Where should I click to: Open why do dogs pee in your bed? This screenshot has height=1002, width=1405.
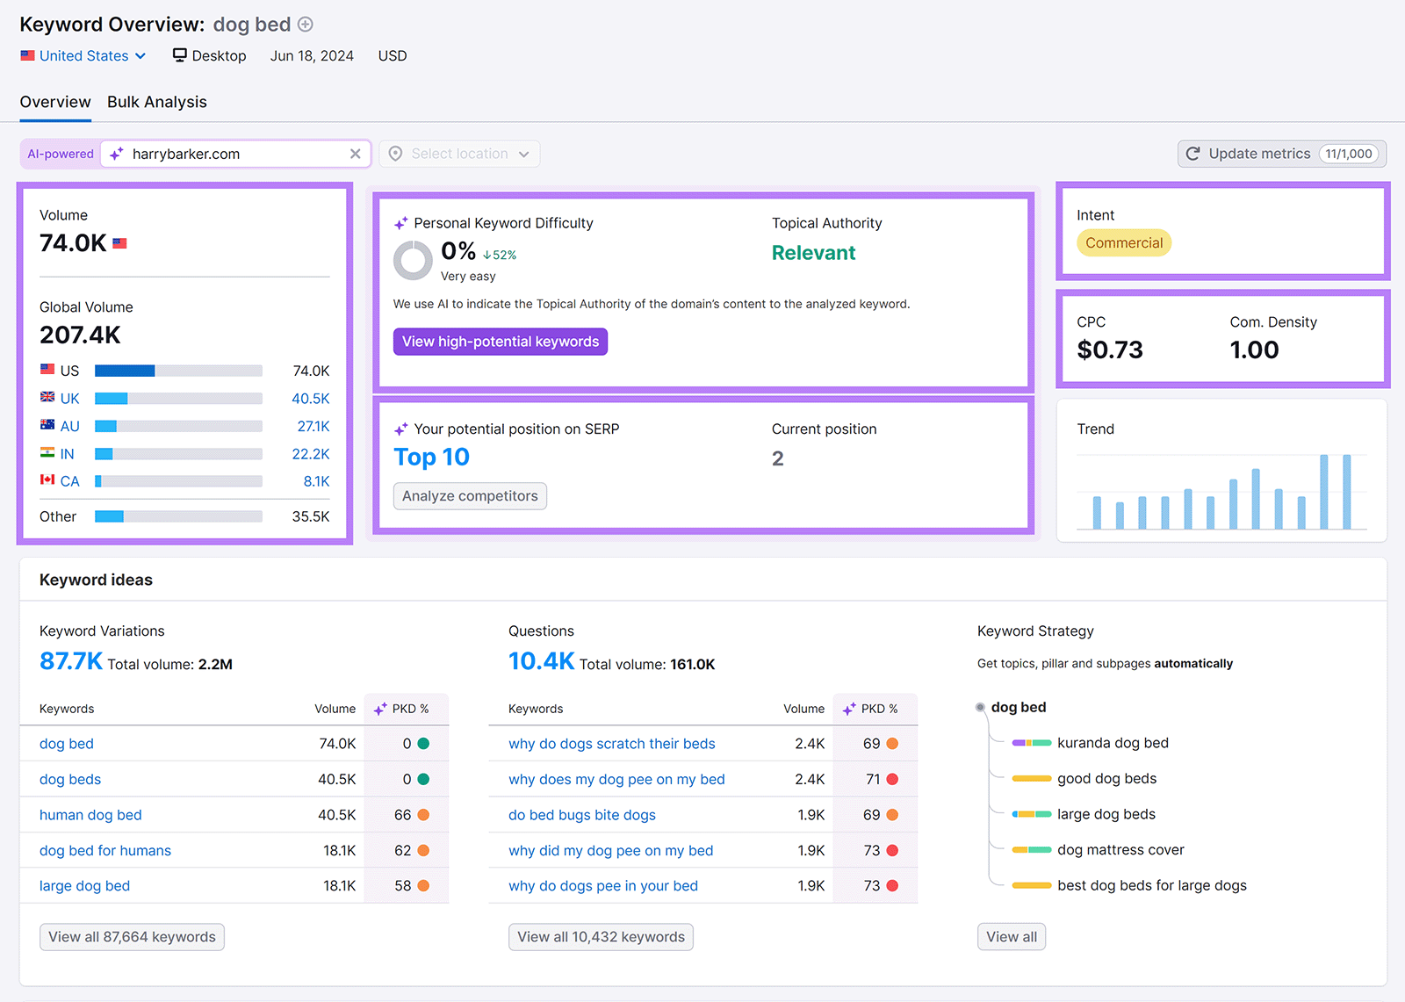click(x=603, y=886)
